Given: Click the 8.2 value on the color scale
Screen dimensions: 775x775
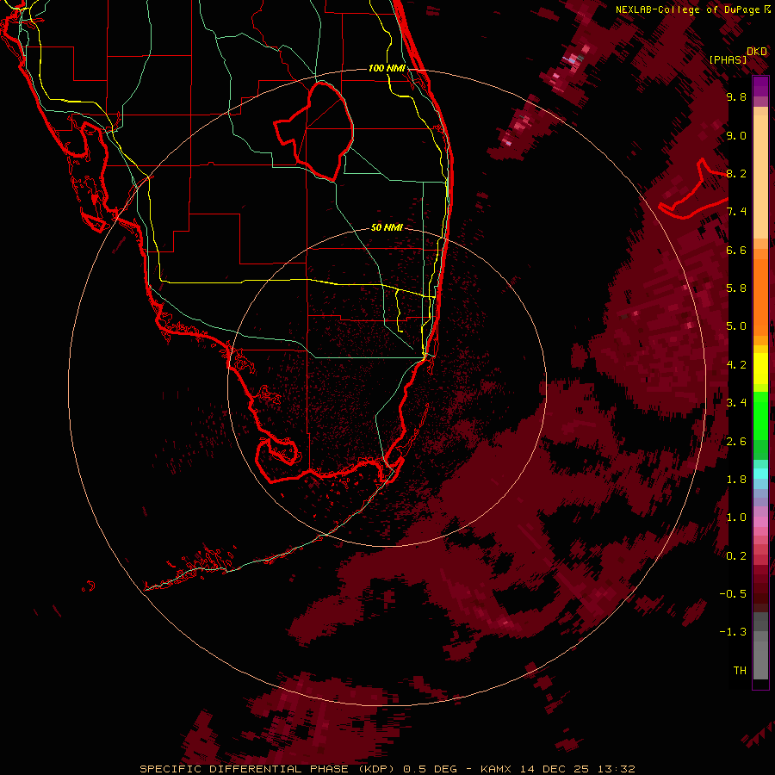Looking at the screenshot, I should tap(736, 173).
